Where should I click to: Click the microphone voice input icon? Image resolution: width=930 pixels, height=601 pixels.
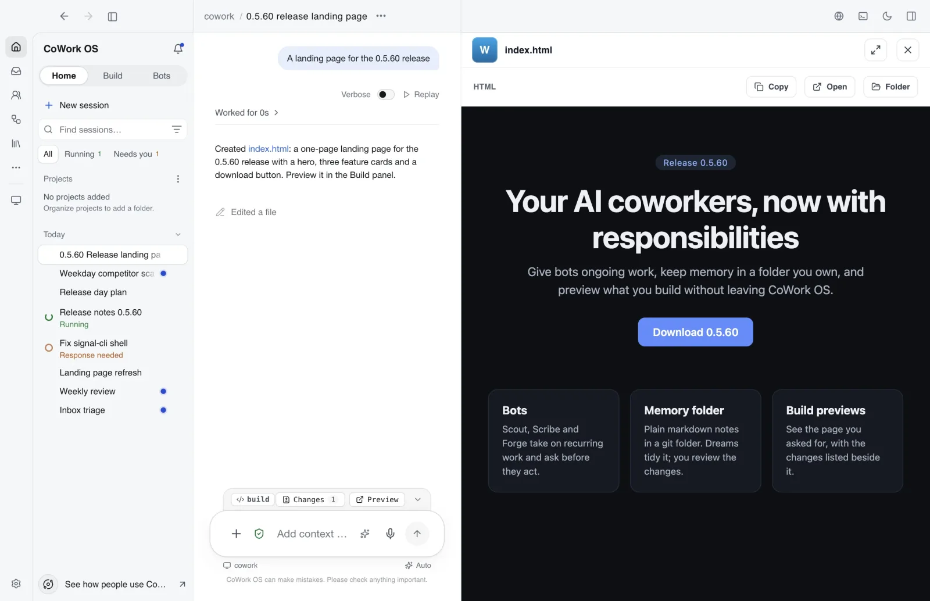point(391,534)
